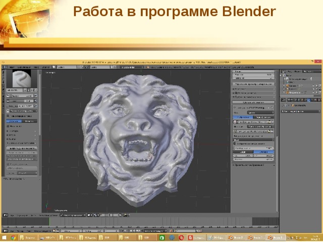Toggle pressure sensitivity for brush Radius
The image size is (323, 242).
coord(35,96)
